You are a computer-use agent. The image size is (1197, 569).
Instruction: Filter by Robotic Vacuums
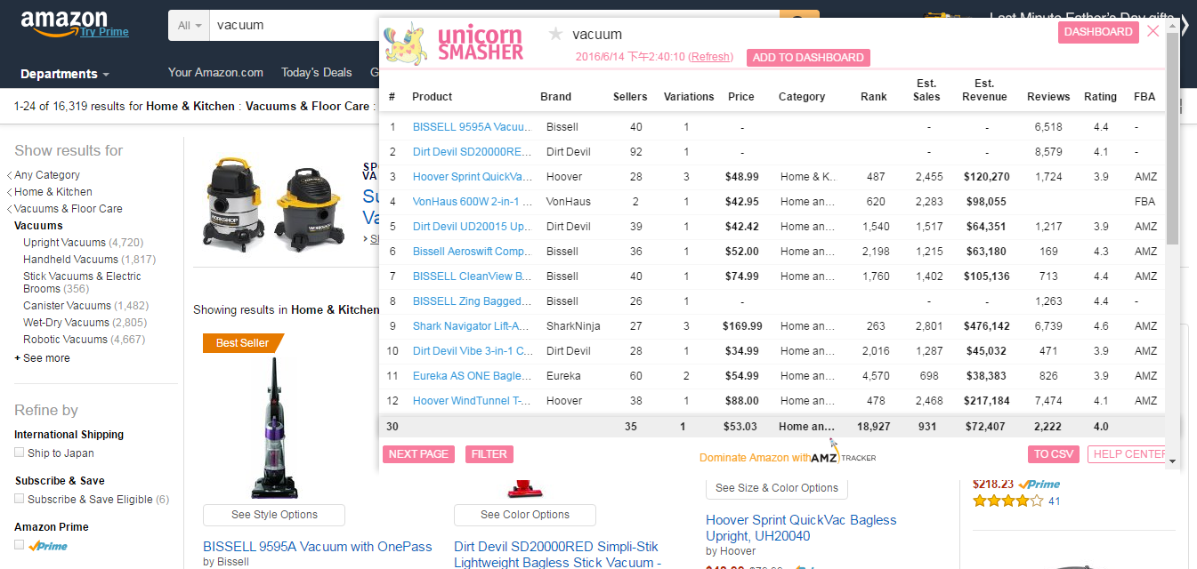65,340
